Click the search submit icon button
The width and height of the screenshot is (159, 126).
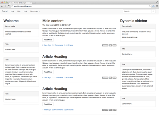point(153,11)
